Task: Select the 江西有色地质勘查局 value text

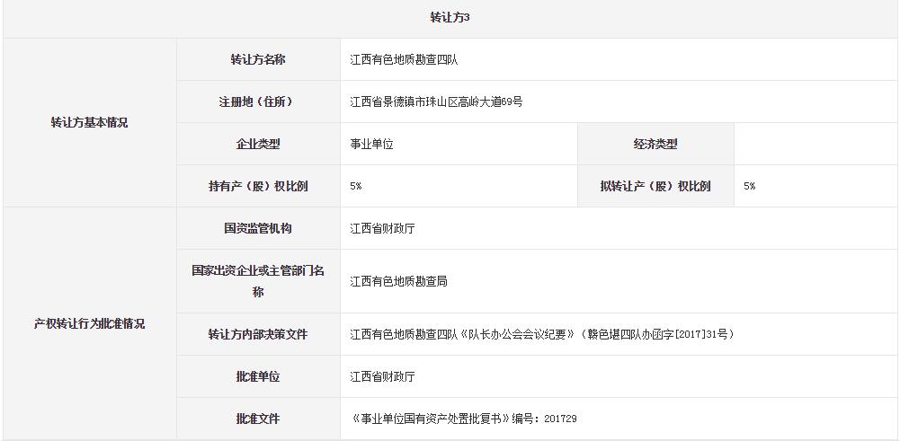Action: (x=398, y=282)
